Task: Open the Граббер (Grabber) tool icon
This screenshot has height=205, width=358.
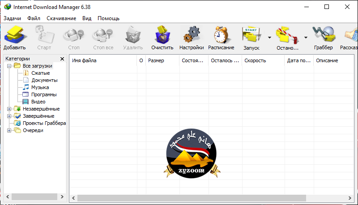Action: click(x=324, y=34)
